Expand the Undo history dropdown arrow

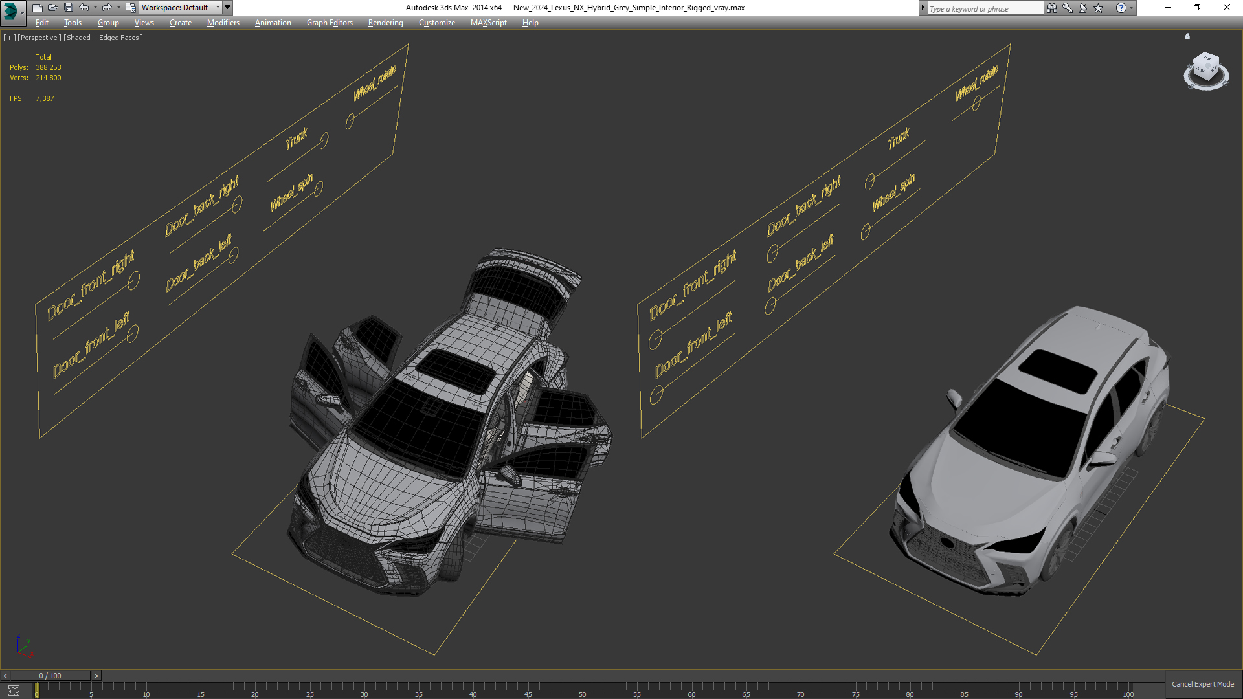95,8
